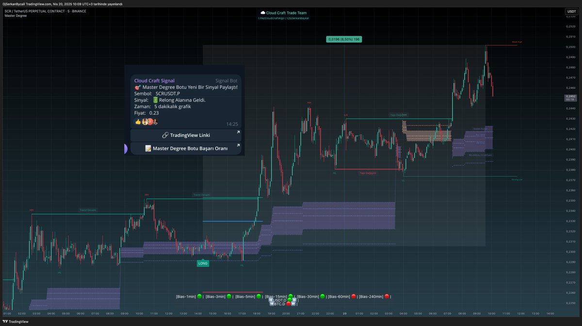Click the target icon before Master Degree Botu message
This screenshot has width=582, height=326.
click(x=137, y=87)
